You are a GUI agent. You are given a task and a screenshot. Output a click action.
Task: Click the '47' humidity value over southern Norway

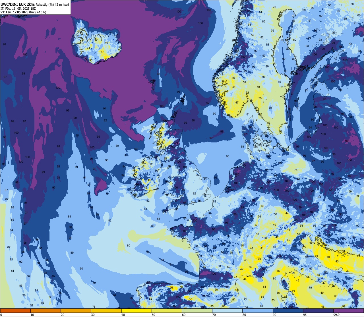tap(237, 102)
